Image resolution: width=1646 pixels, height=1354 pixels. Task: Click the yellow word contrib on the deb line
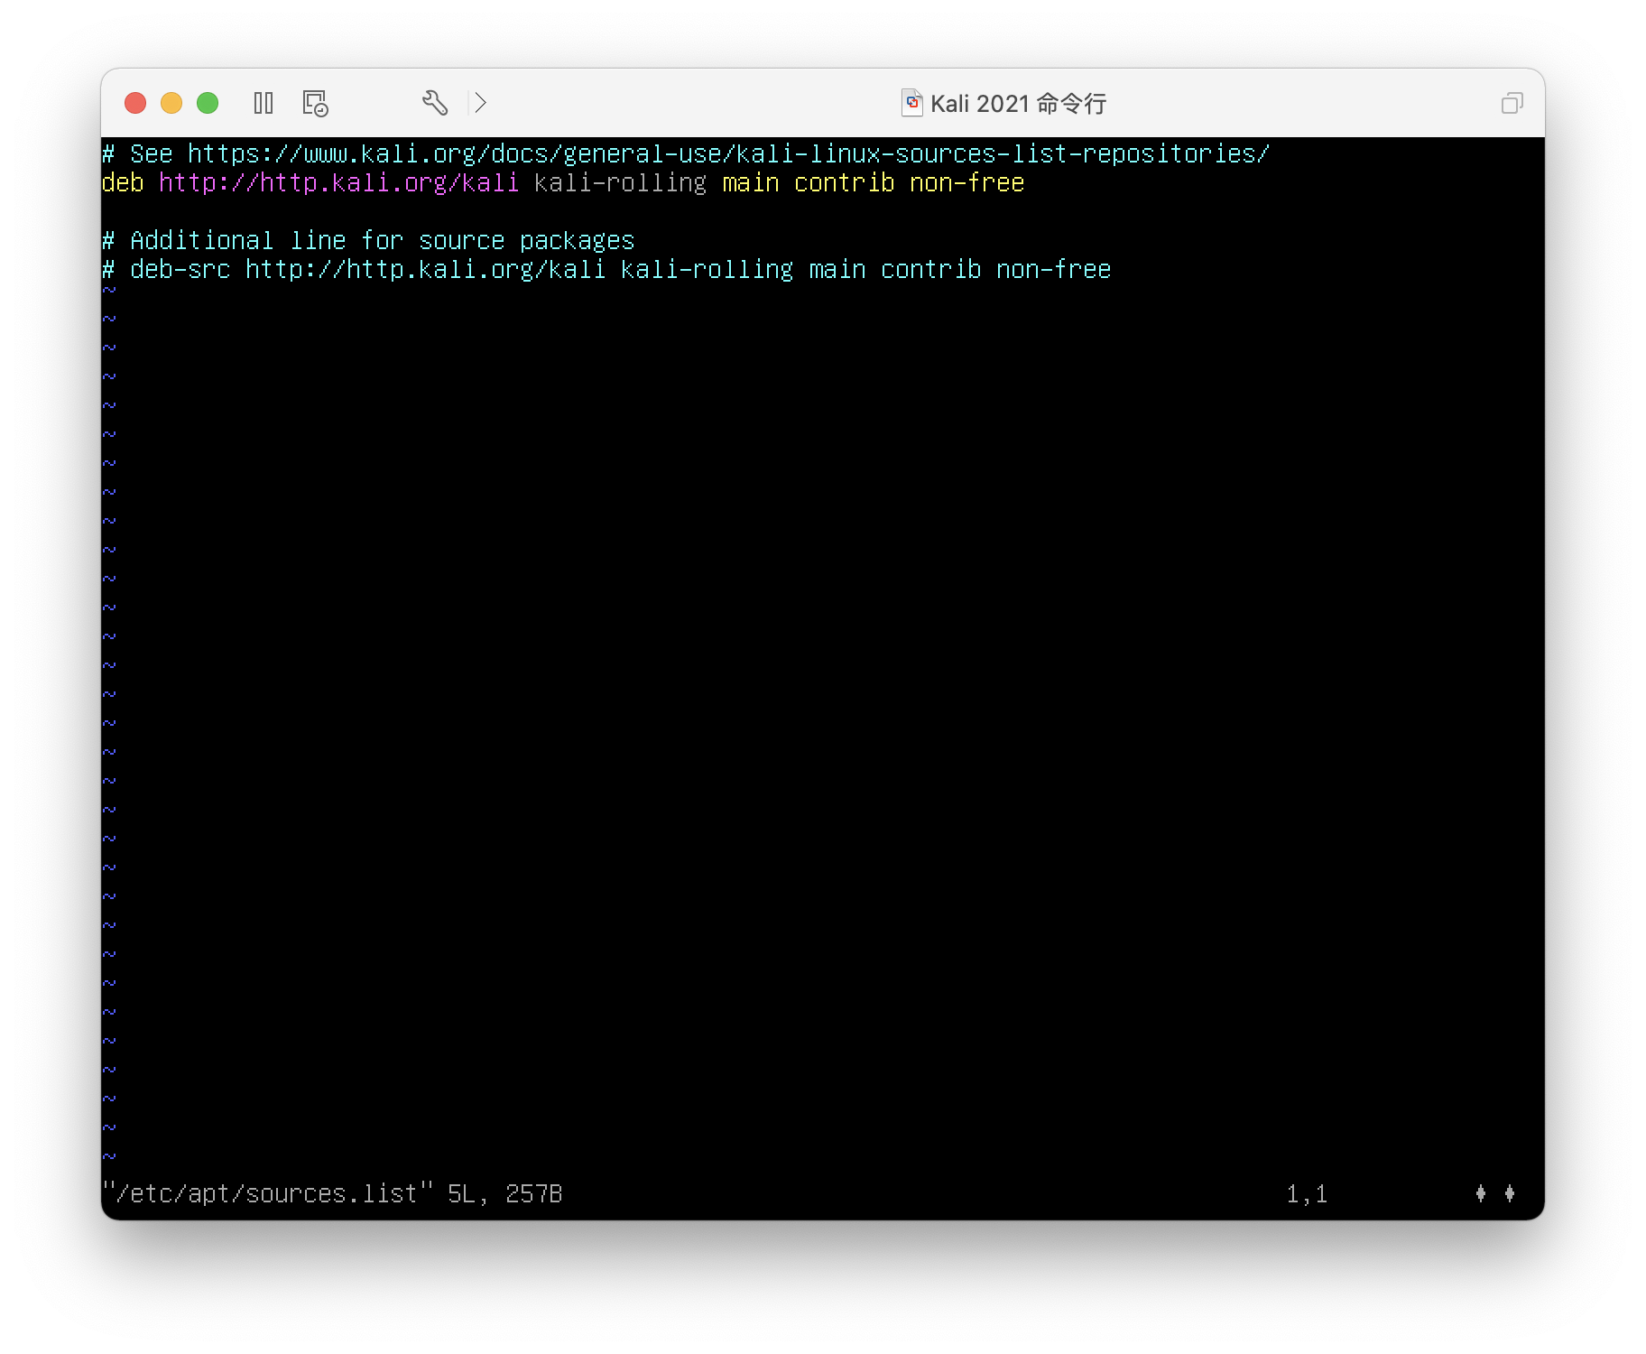(x=845, y=183)
